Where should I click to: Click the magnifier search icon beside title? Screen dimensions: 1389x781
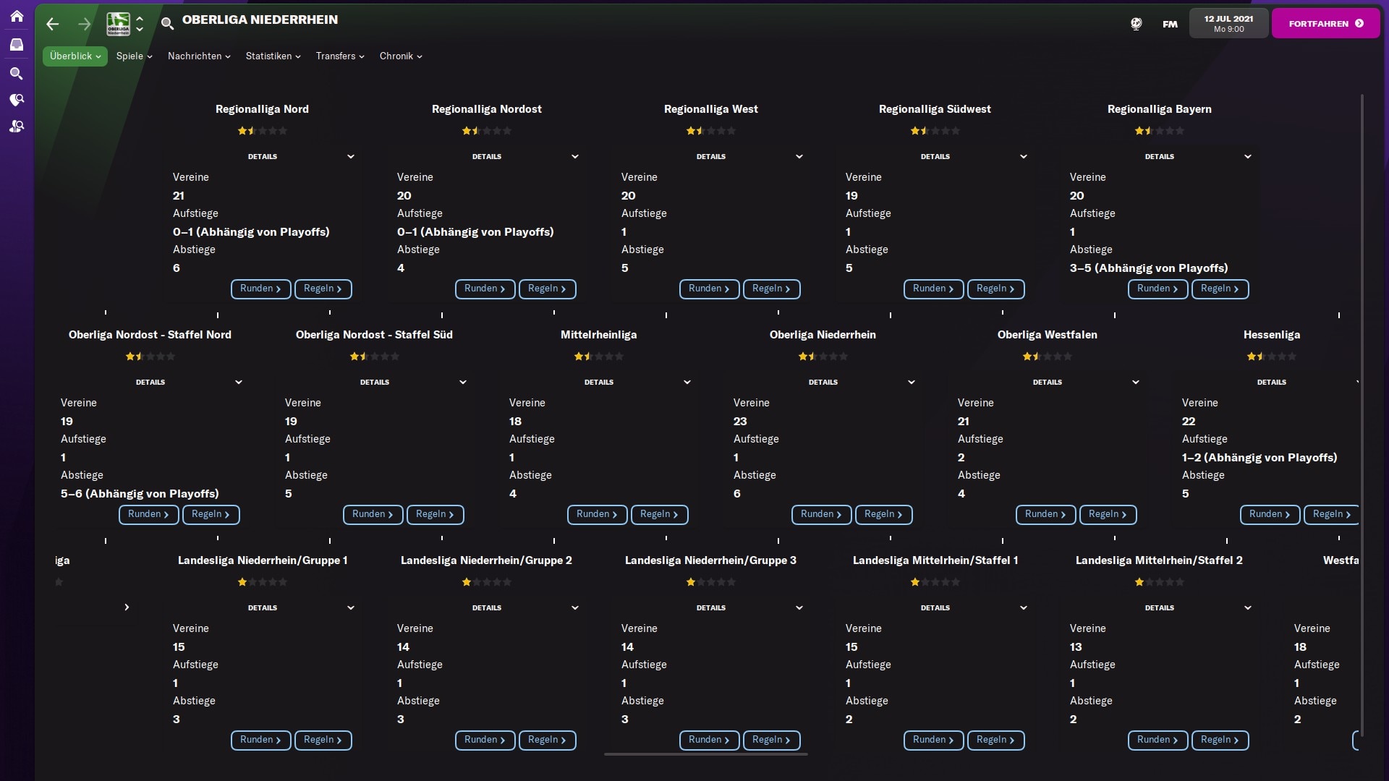167,24
